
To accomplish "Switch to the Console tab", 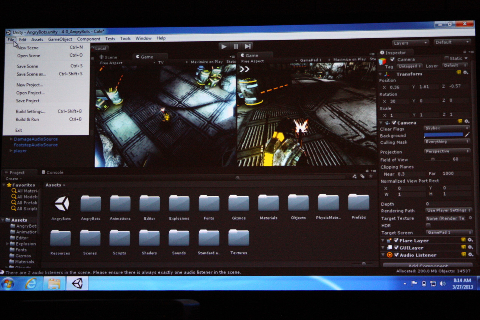I will tap(52, 173).
